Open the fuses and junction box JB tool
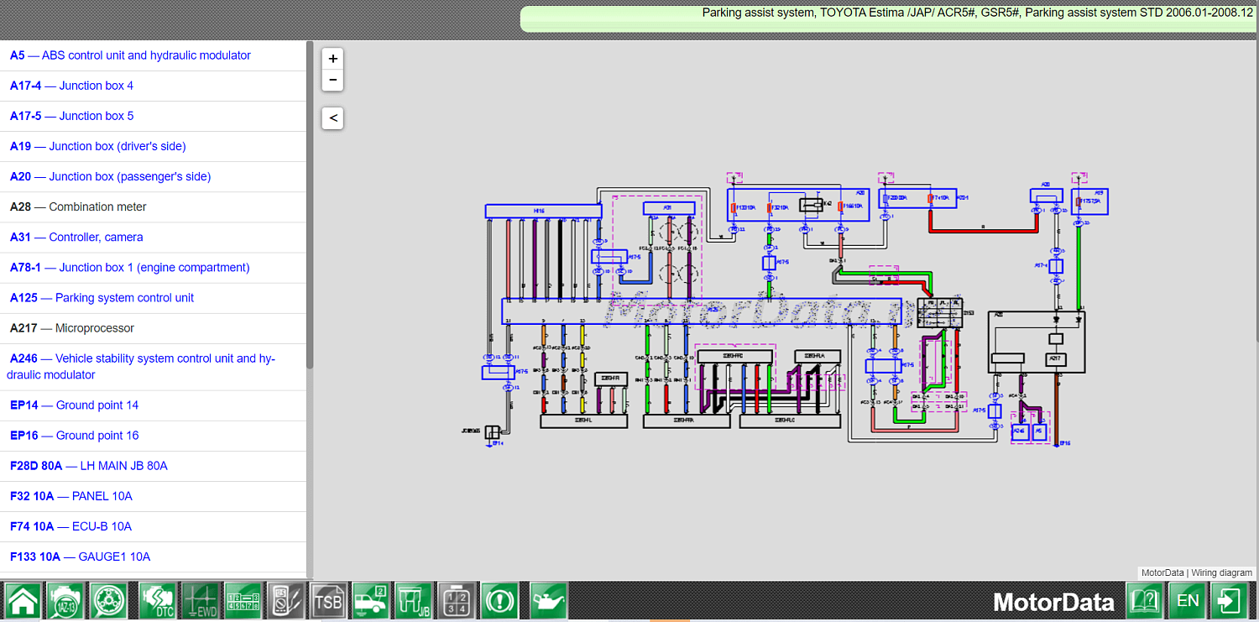Viewport: 1259px width, 622px height. coord(414,600)
